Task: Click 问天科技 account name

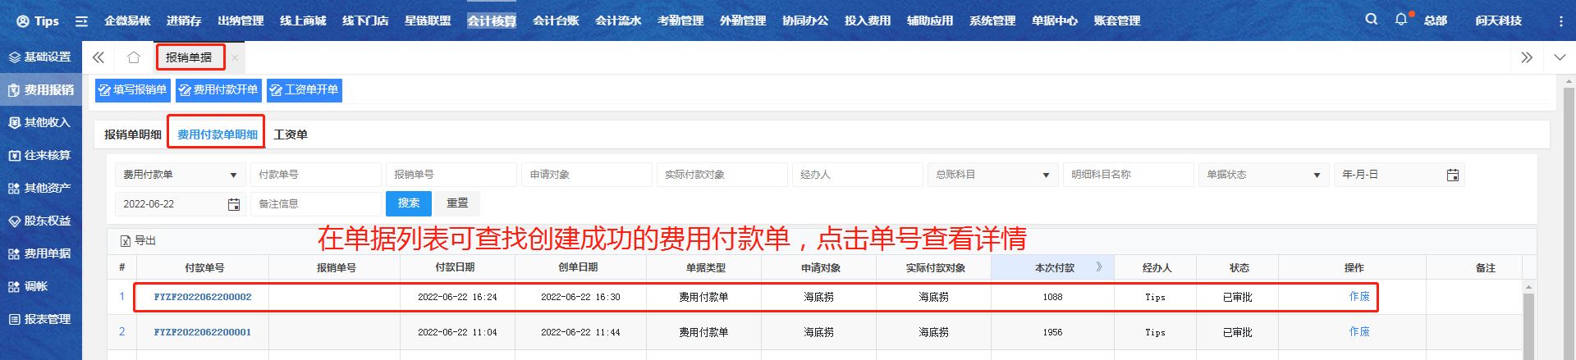Action: [x=1499, y=21]
